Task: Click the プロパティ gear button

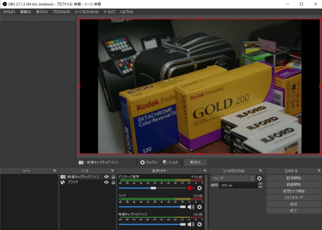Action: (149, 162)
